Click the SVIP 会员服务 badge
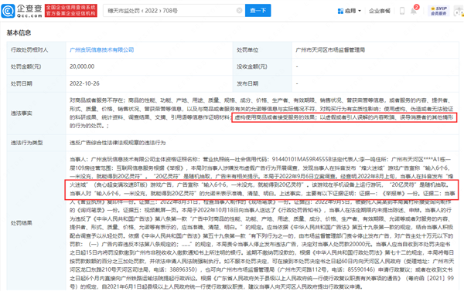The width and height of the screenshot is (464, 291). (x=438, y=11)
